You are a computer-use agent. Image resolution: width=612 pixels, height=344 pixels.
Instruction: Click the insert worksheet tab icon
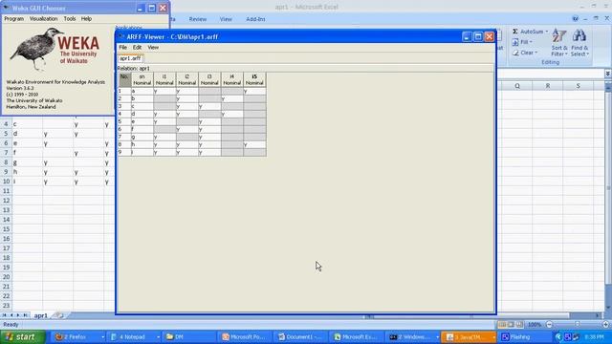pos(59,315)
